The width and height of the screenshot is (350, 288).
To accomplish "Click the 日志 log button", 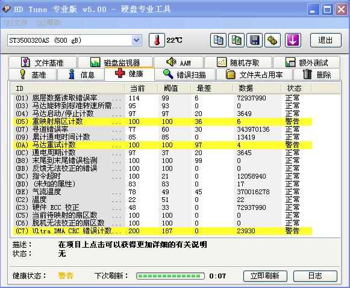I will point(315,276).
